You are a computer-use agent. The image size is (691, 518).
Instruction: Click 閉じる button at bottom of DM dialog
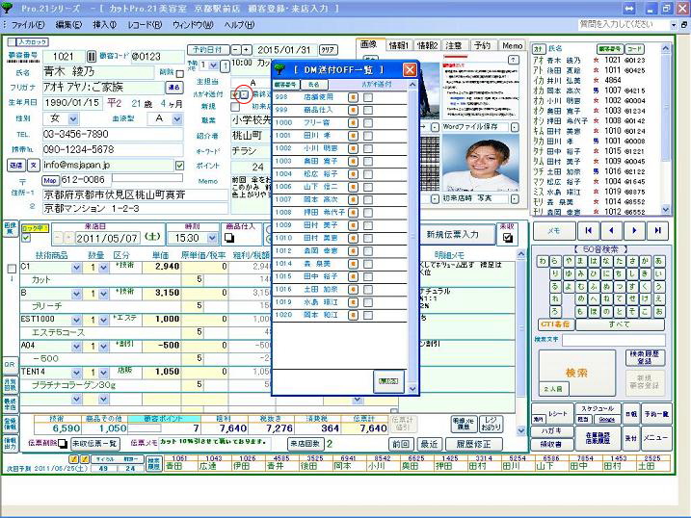(x=388, y=381)
